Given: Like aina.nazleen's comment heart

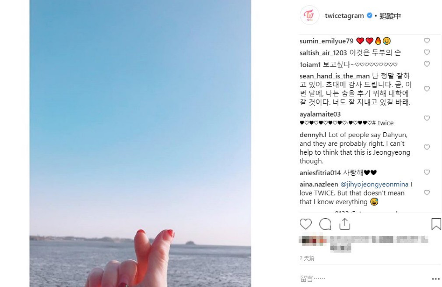Looking at the screenshot, I should point(427,192).
